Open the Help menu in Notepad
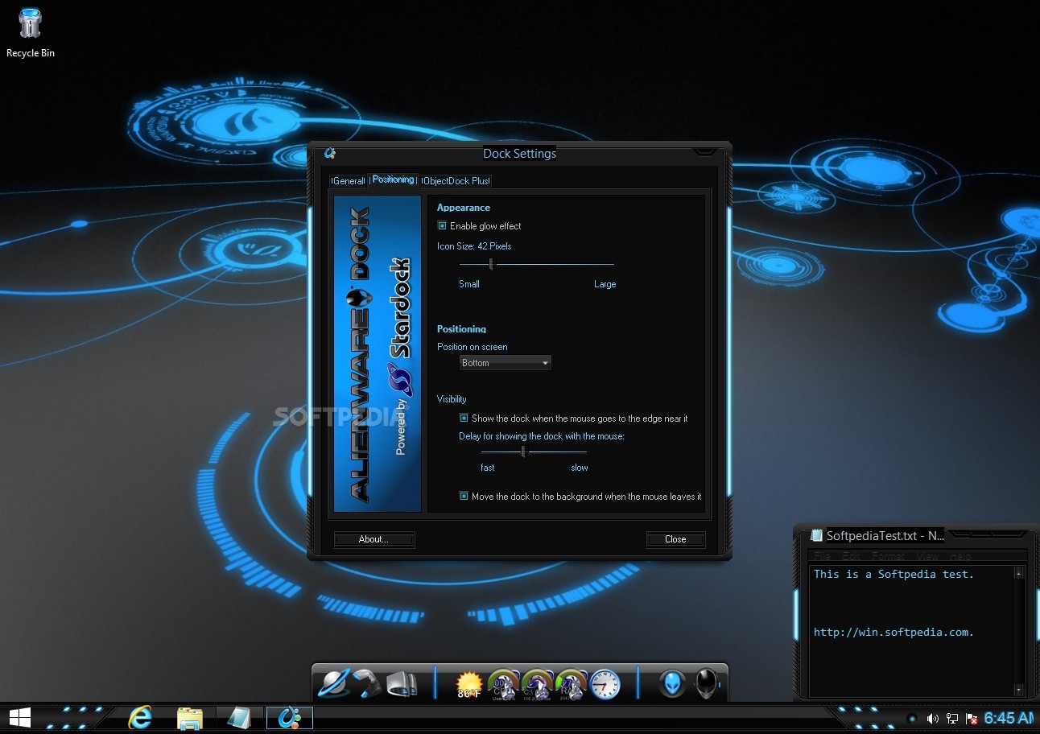 [960, 556]
